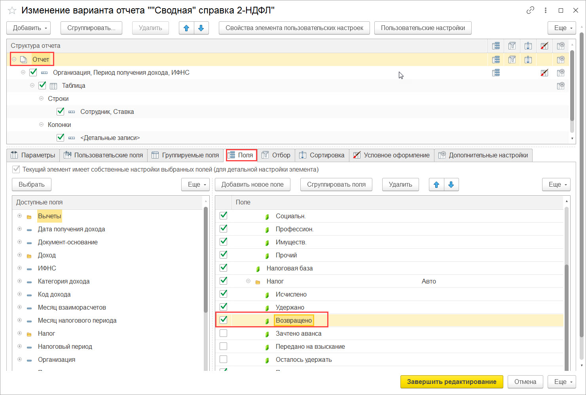586x395 pixels.
Task: Move selected field down in Поля list
Action: 451,185
